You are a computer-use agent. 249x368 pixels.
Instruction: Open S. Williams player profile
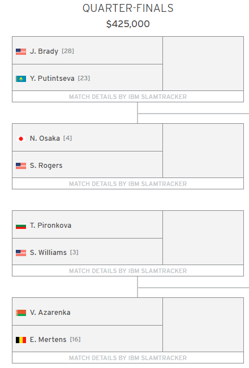click(x=48, y=253)
